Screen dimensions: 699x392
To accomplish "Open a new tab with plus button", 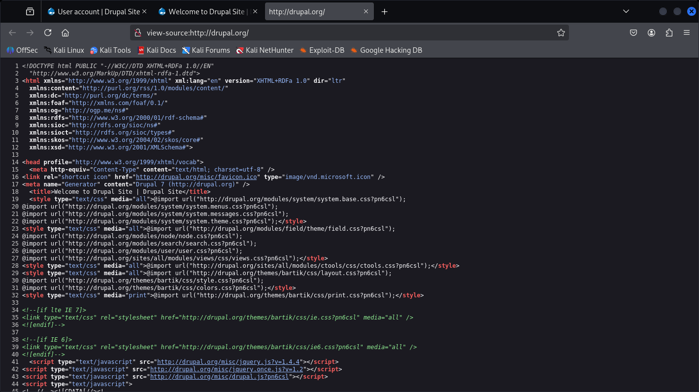I will (385, 12).
